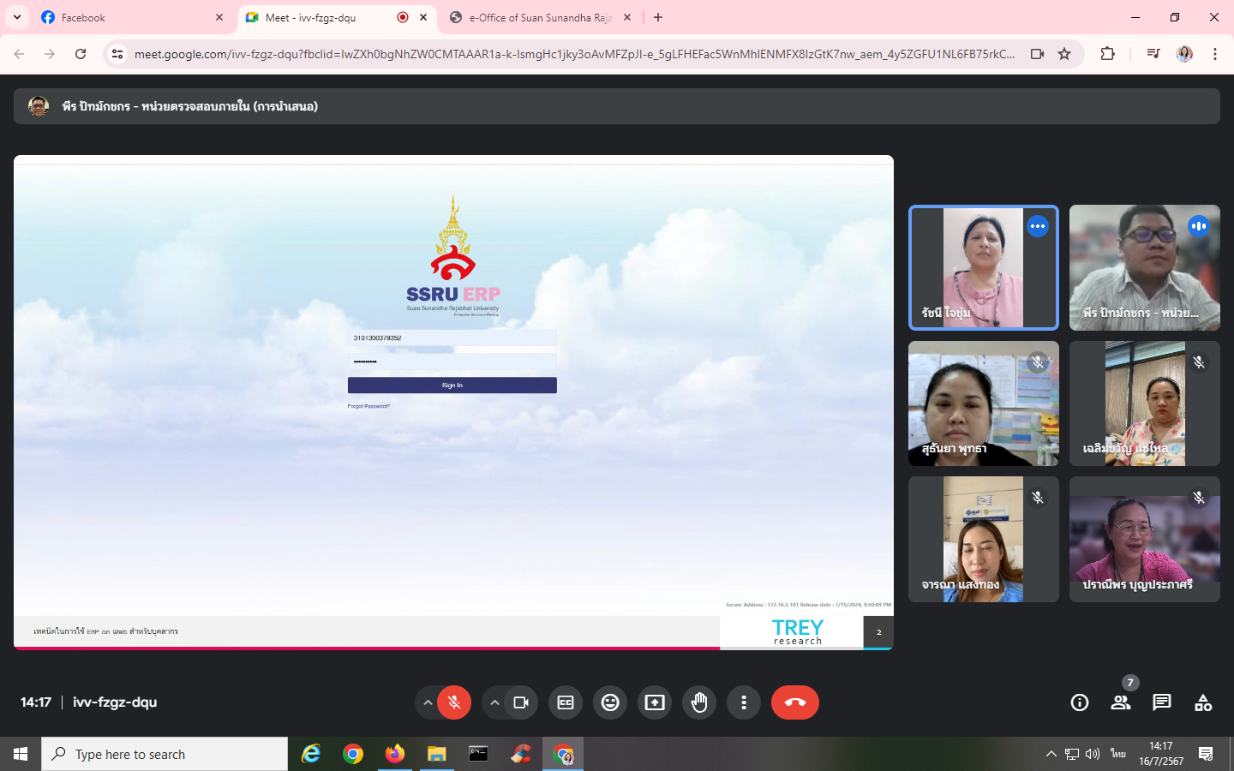Switch to the Facebook tab
This screenshot has width=1234, height=771.
pyautogui.click(x=129, y=17)
